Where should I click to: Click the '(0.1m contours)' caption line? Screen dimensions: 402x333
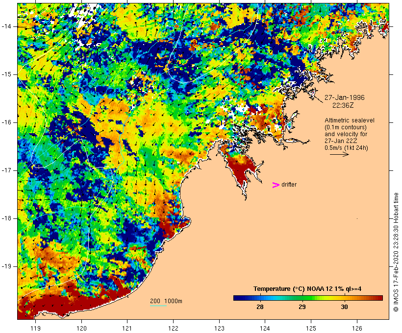(346, 127)
